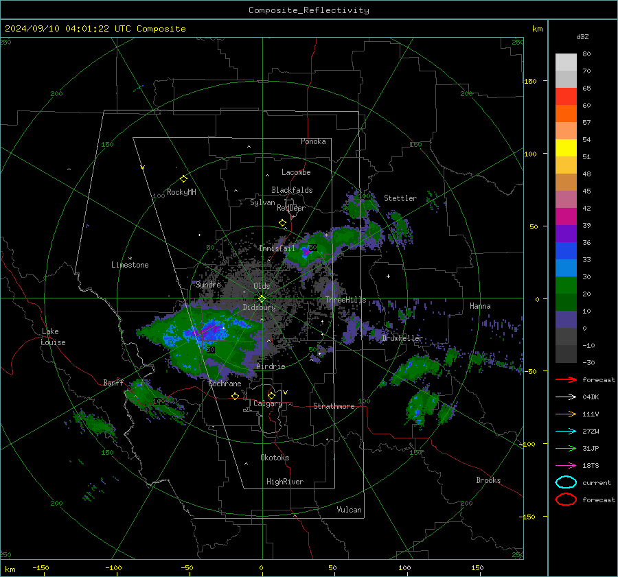The width and height of the screenshot is (618, 577).
Task: Click the Cochrane city label
Action: (x=225, y=384)
